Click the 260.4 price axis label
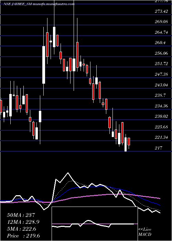Viewport: 172px width, 241px height. pos(160,43)
